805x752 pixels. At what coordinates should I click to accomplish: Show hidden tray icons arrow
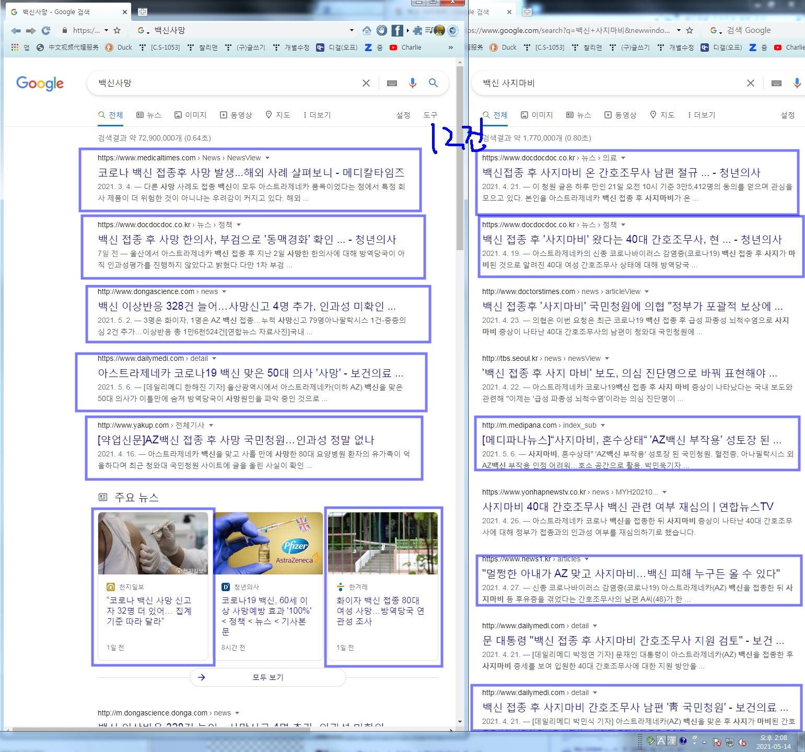705,742
